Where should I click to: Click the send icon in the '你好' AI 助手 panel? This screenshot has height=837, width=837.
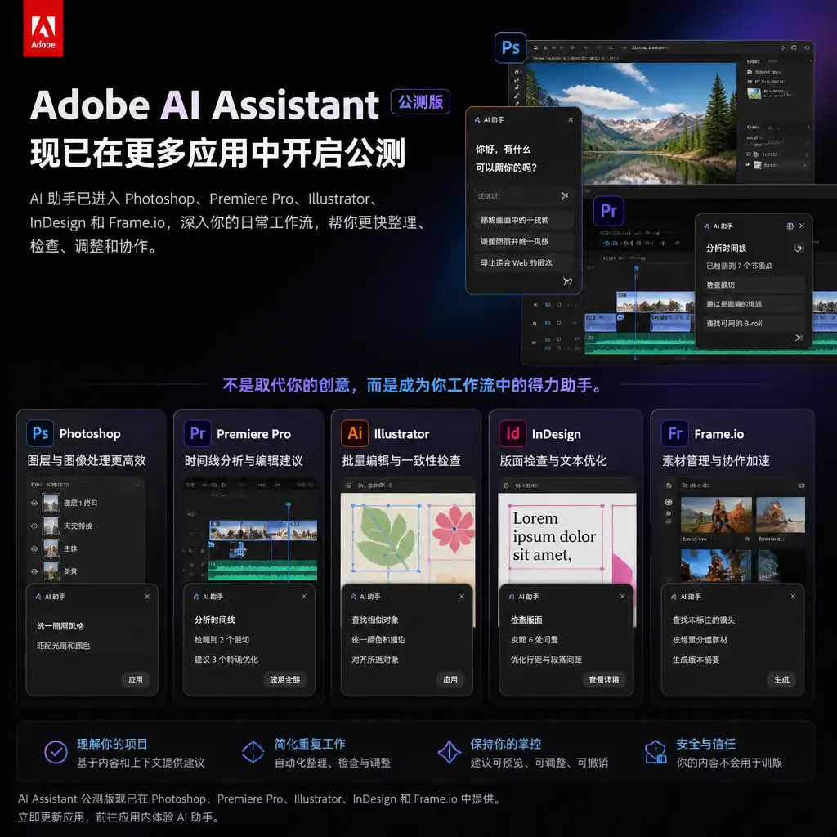coord(567,281)
